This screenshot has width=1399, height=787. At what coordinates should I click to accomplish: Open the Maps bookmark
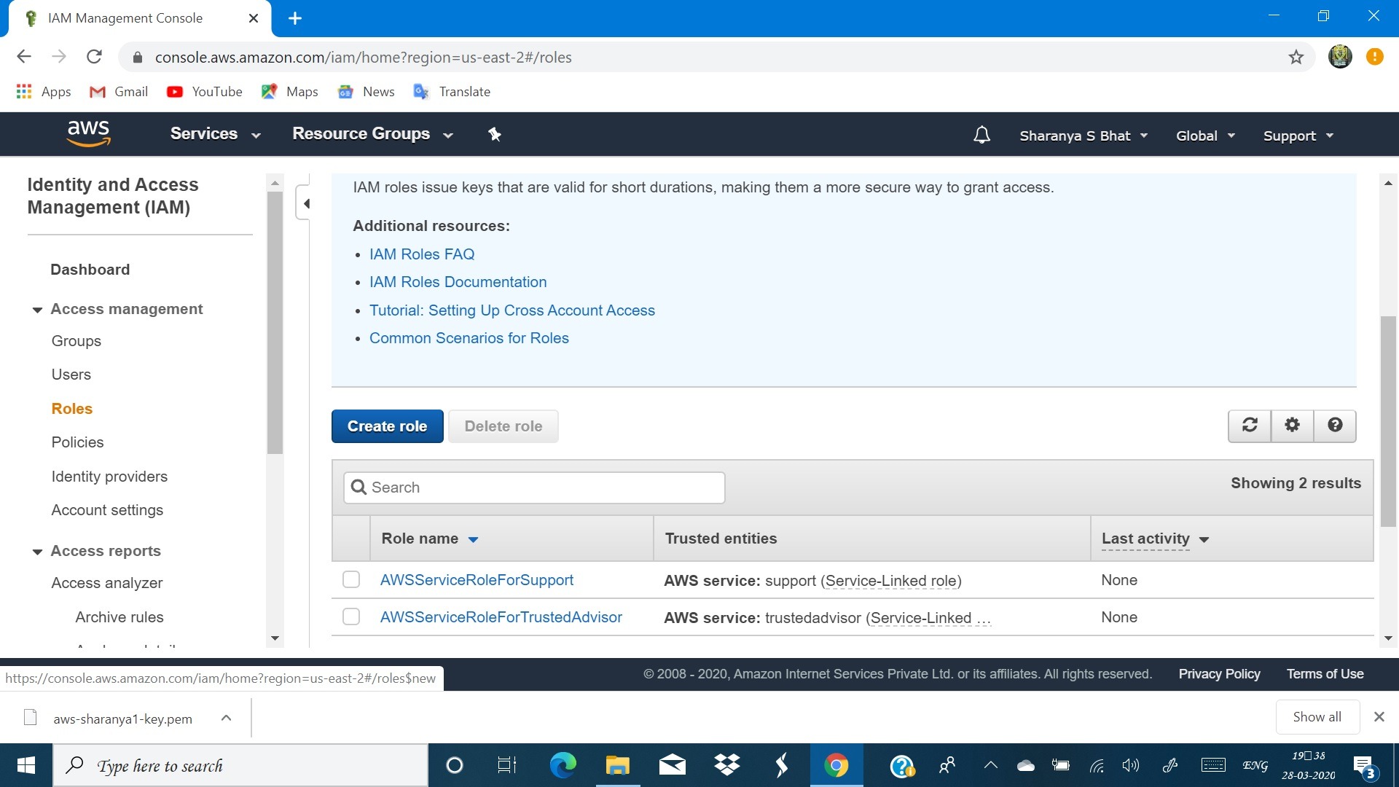point(290,91)
